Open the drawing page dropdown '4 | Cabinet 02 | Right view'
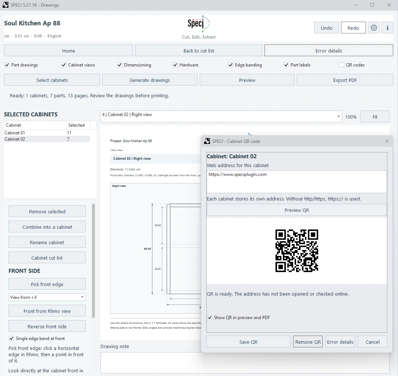398x376 pixels. (x=221, y=116)
